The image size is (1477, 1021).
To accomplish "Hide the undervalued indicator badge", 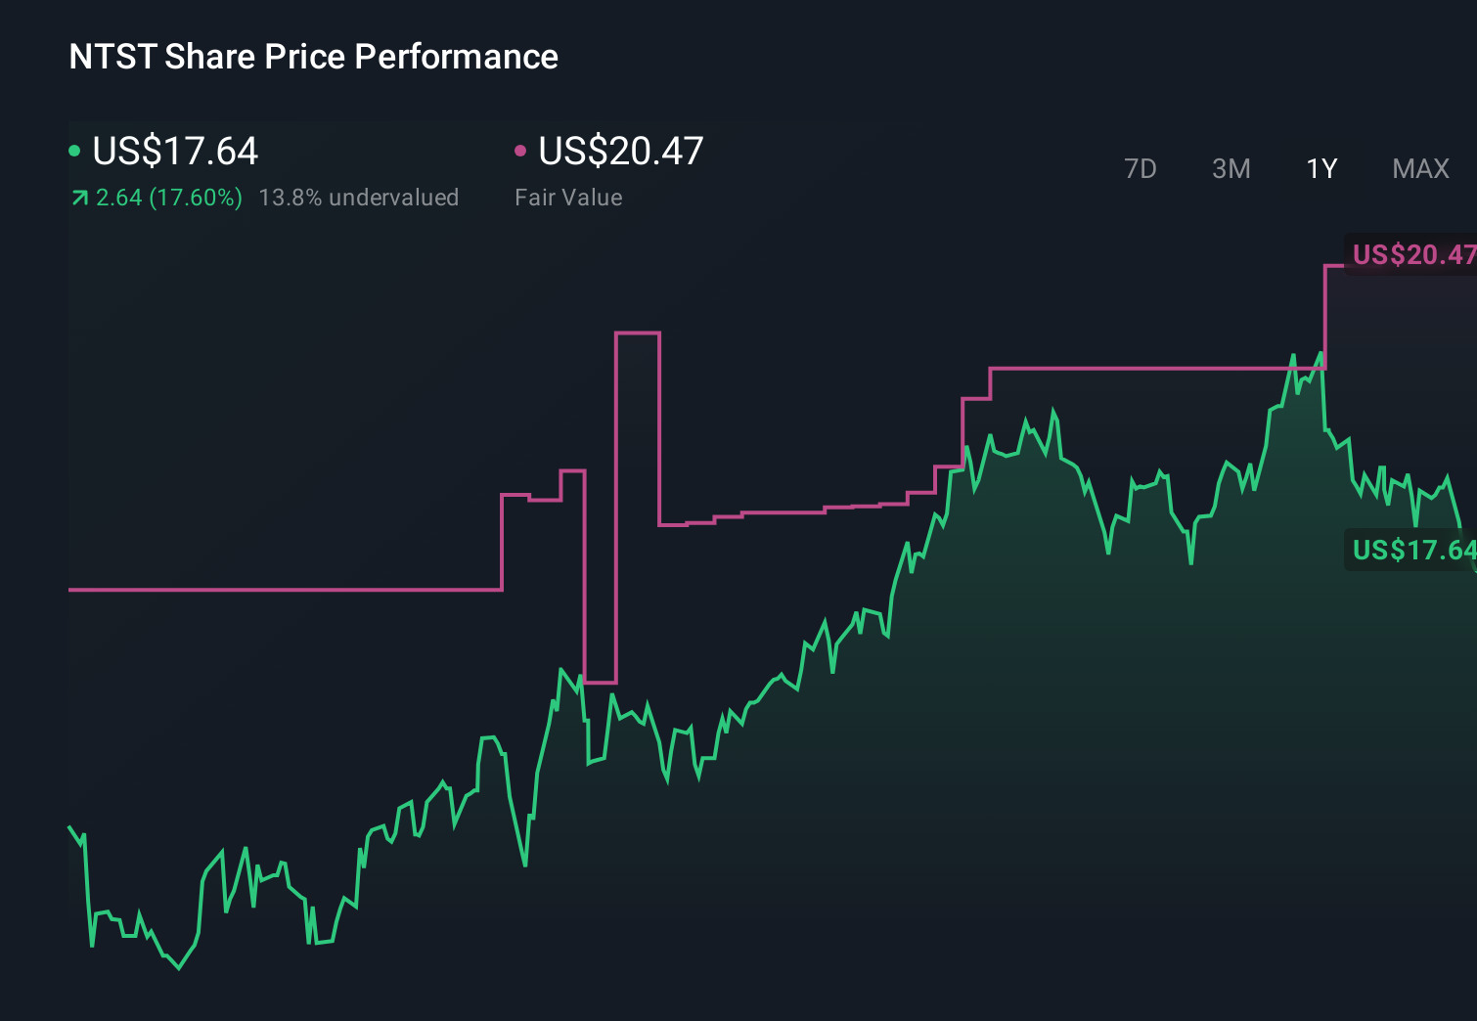I will (x=359, y=197).
